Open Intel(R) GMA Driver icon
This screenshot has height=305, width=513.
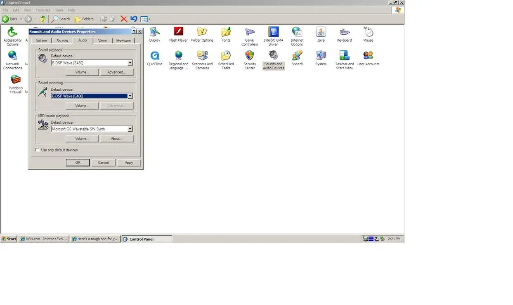[273, 36]
